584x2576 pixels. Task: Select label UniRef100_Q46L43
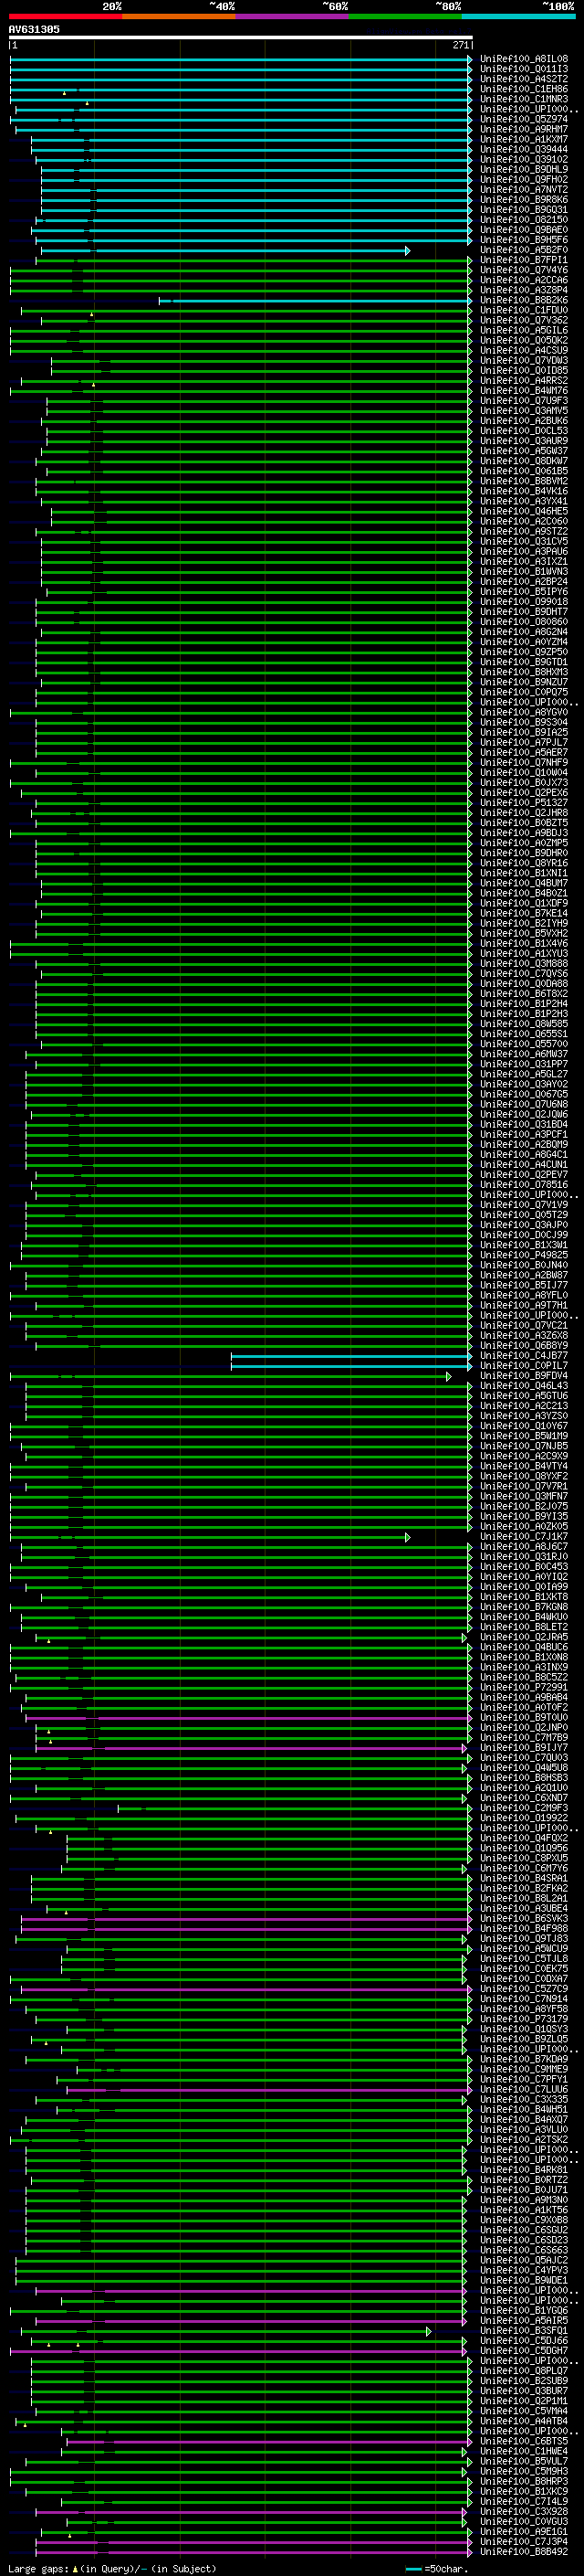[x=523, y=1386]
